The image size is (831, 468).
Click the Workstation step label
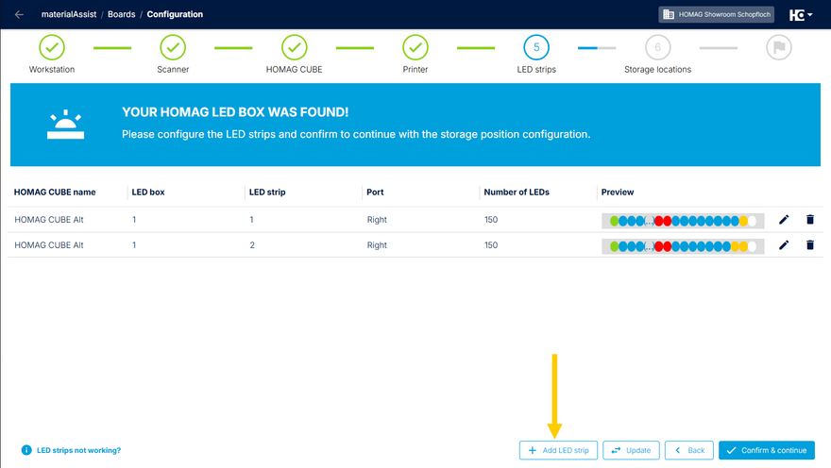point(52,70)
